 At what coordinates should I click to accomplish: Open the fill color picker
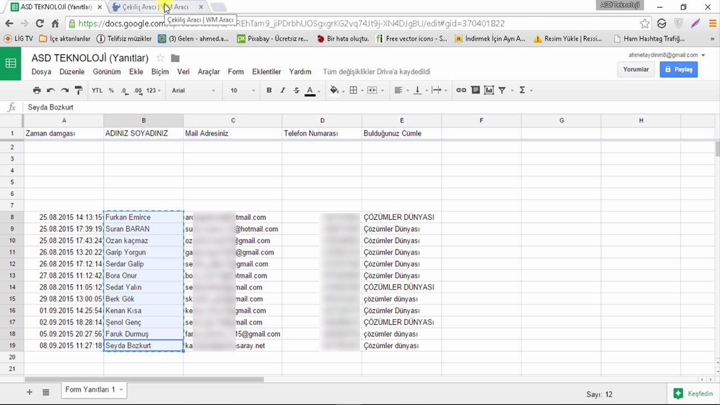pos(336,90)
